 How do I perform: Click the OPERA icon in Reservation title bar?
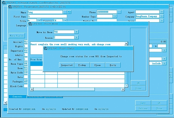tap(10, 7)
